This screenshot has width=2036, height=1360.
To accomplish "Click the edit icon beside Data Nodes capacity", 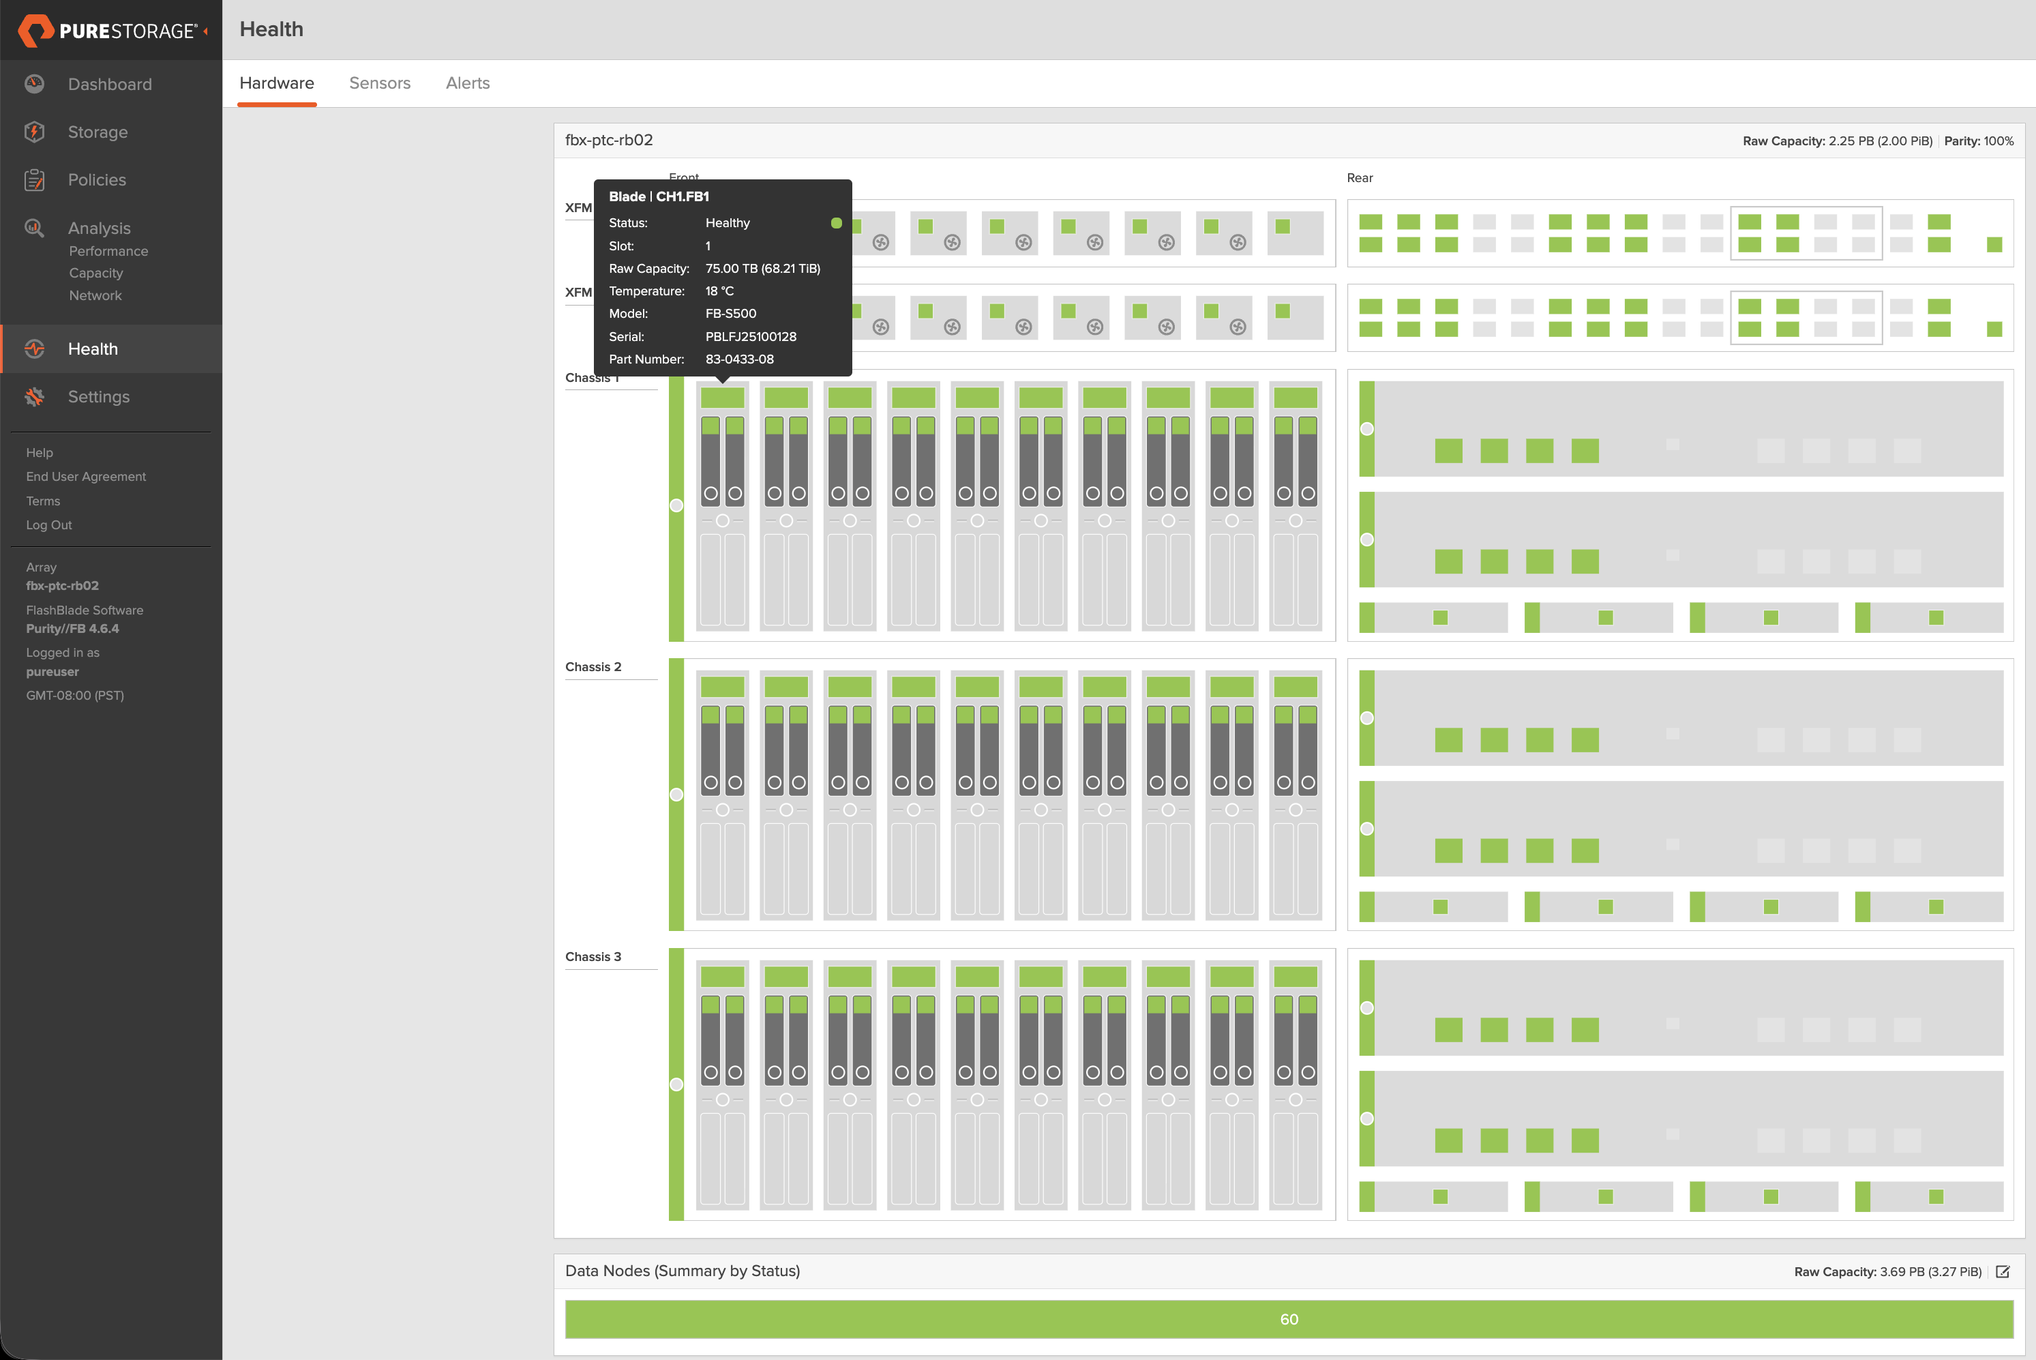I will [x=2002, y=1271].
